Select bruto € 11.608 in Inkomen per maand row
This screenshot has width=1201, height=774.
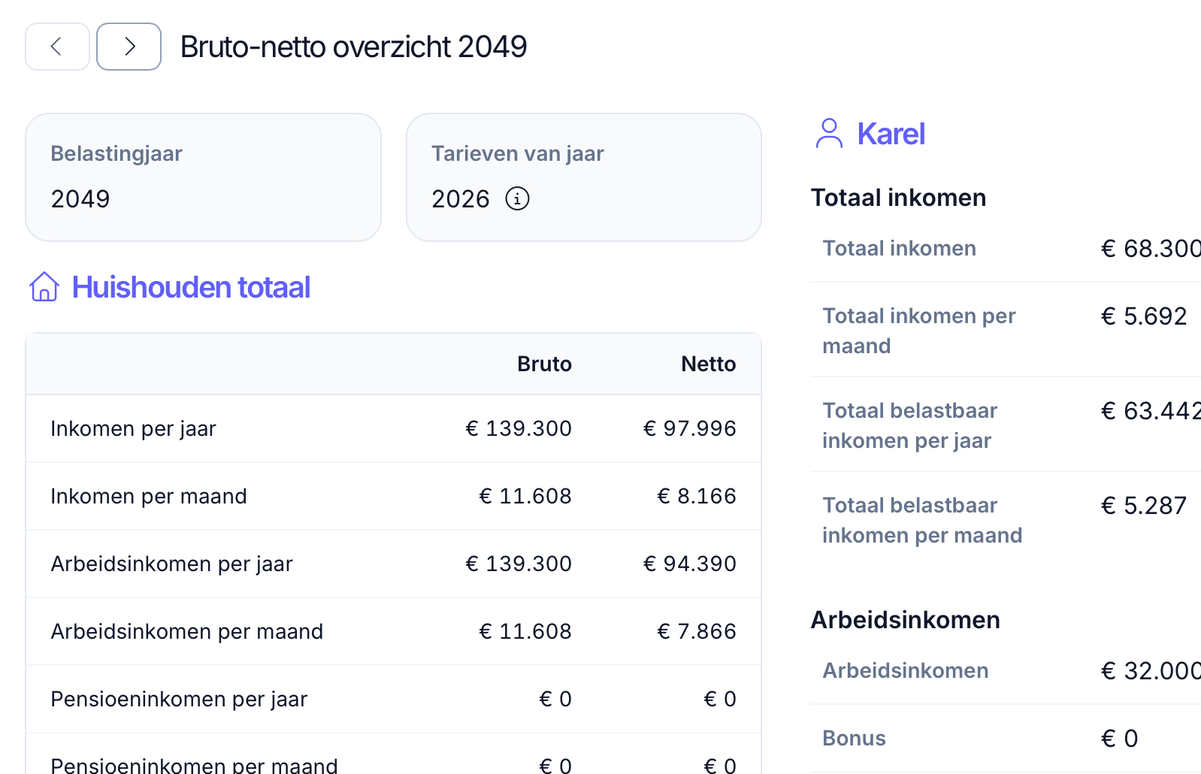coord(525,496)
